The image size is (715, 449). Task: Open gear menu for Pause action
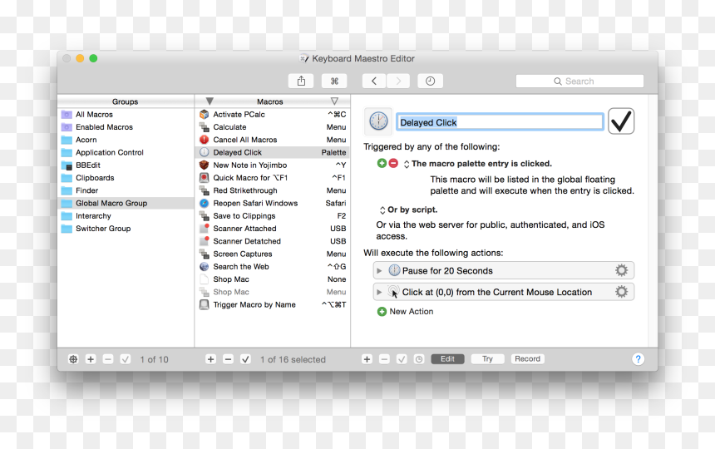click(x=622, y=270)
